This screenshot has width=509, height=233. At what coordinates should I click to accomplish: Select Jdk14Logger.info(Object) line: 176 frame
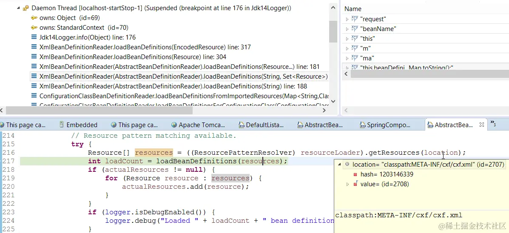pos(87,37)
